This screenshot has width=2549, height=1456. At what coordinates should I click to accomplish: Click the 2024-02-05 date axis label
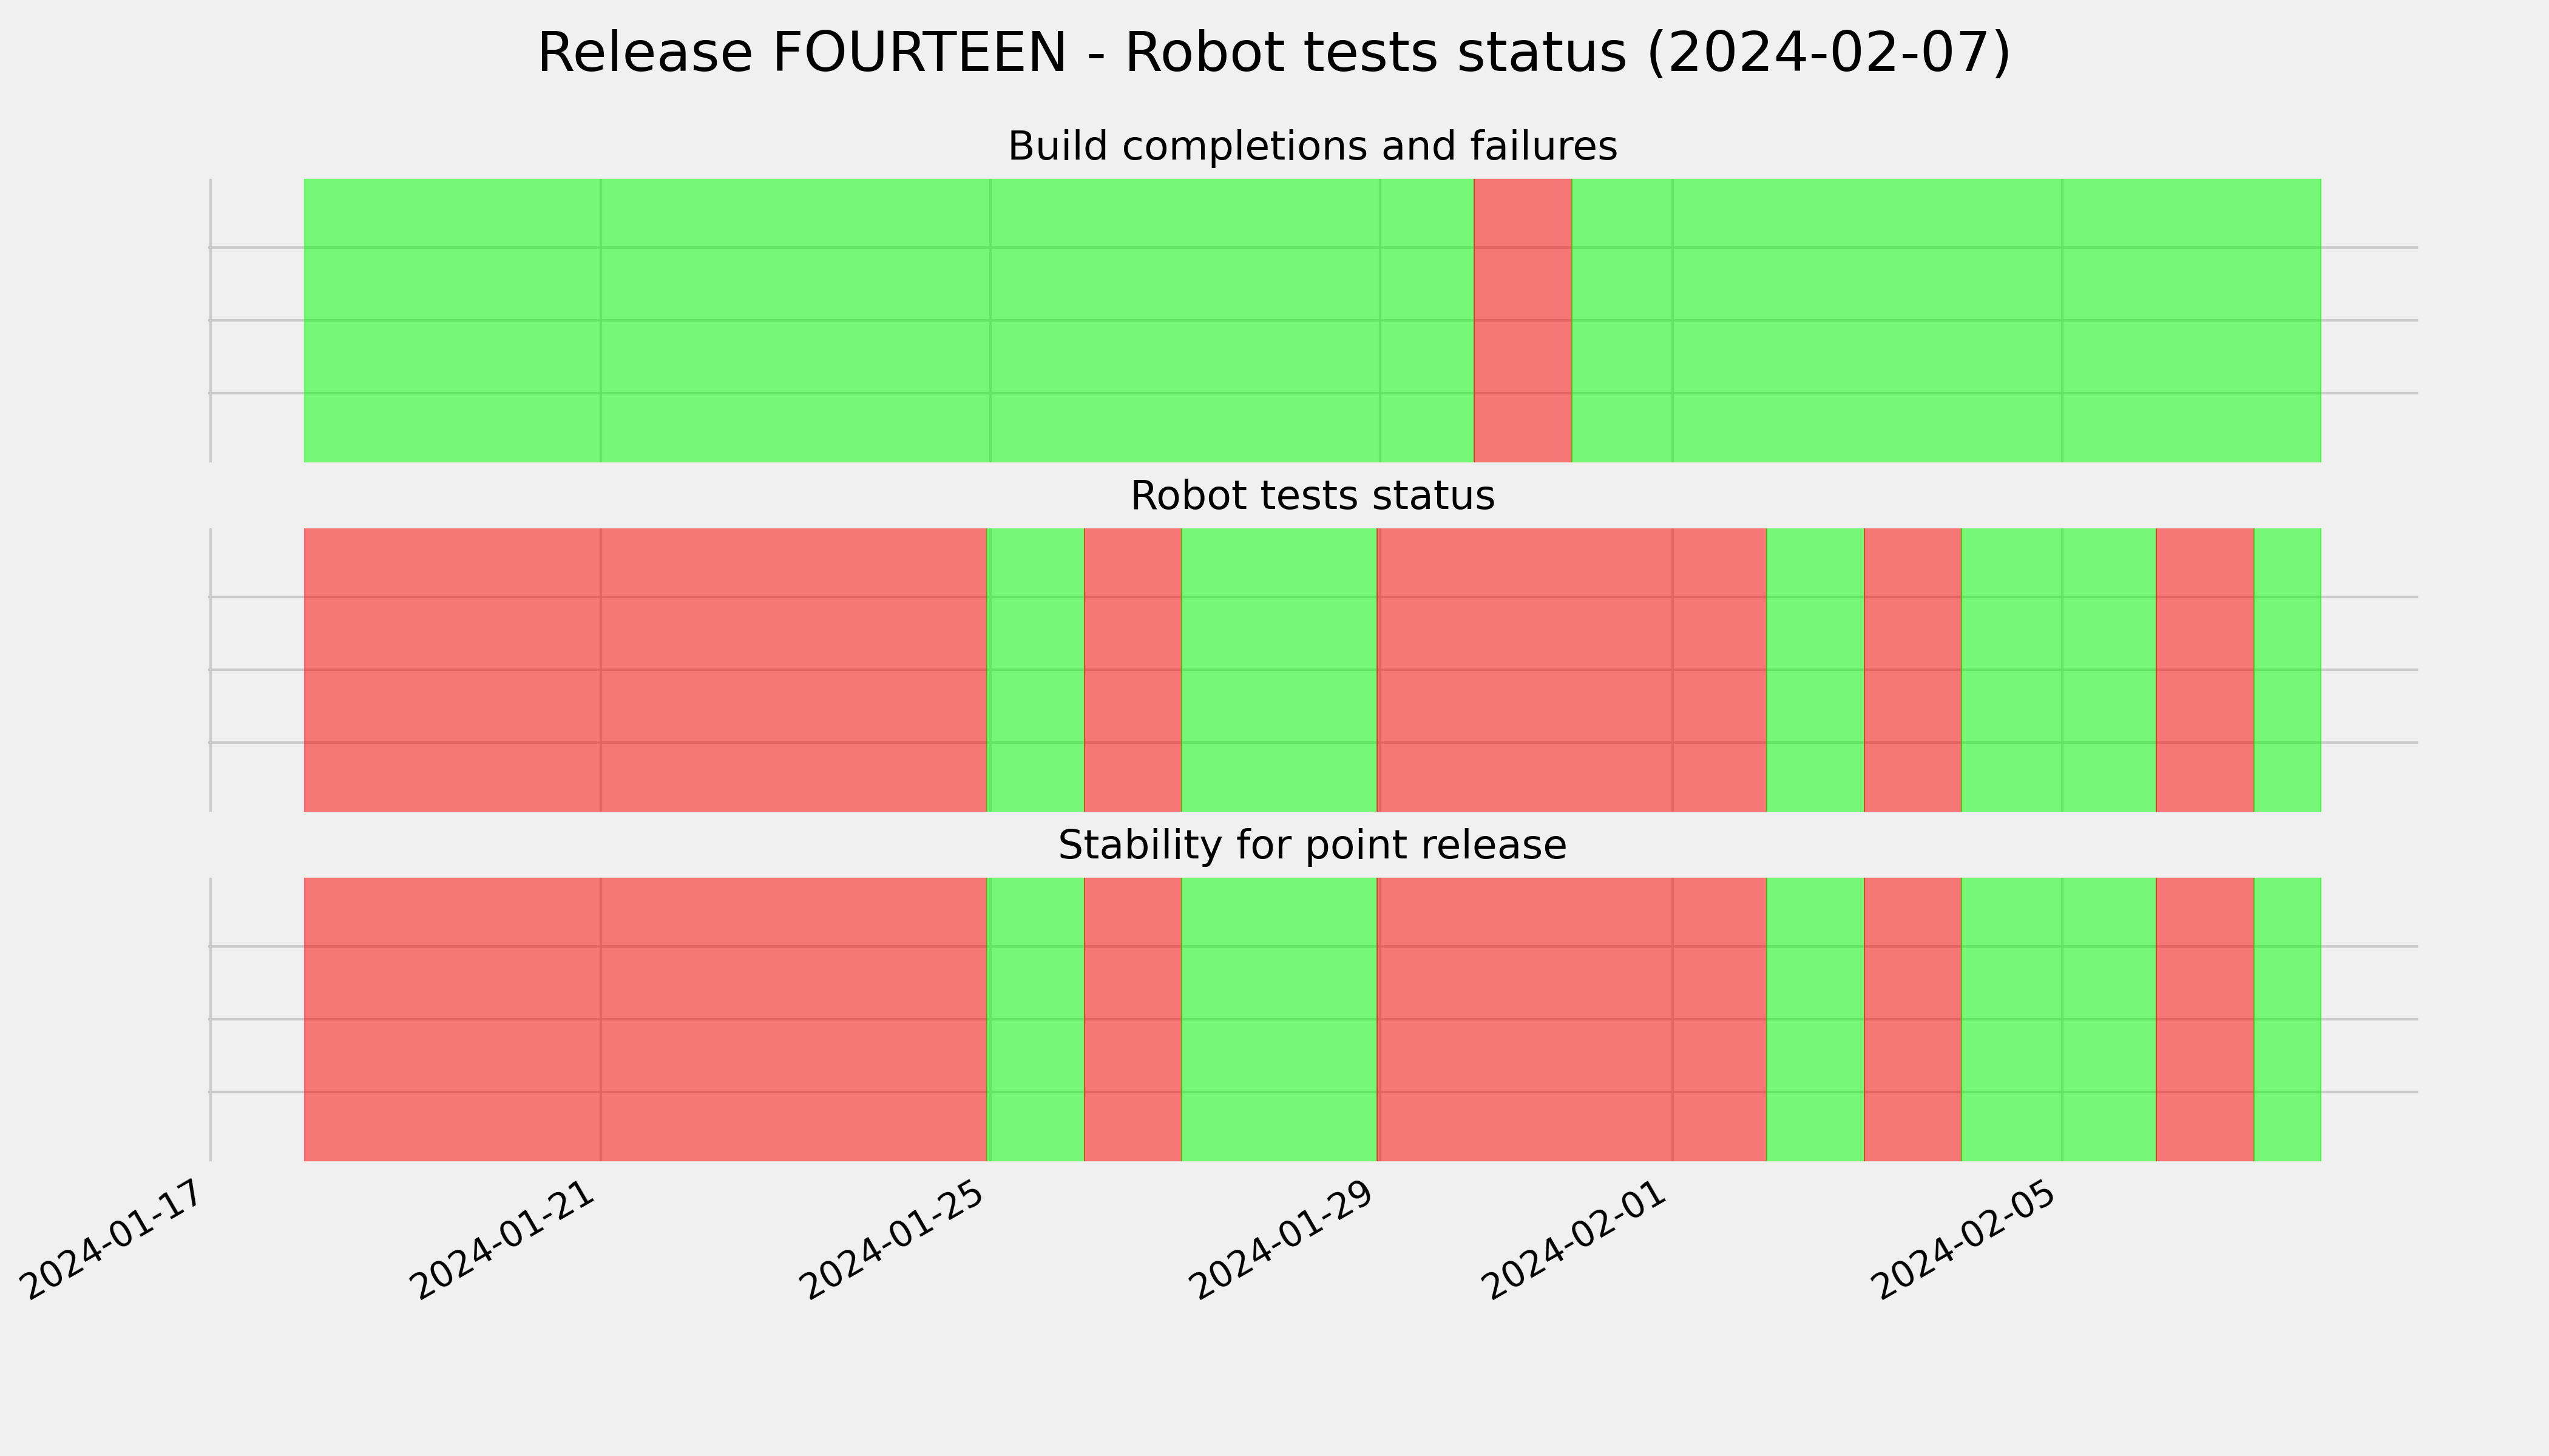1969,1238
